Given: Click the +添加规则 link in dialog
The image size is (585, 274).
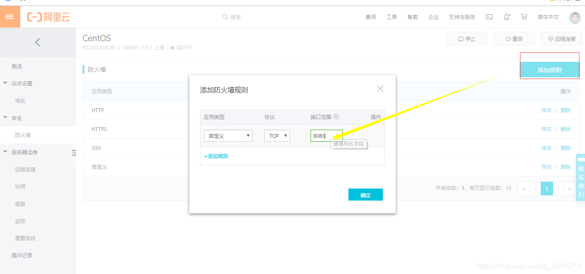Looking at the screenshot, I should [x=216, y=156].
